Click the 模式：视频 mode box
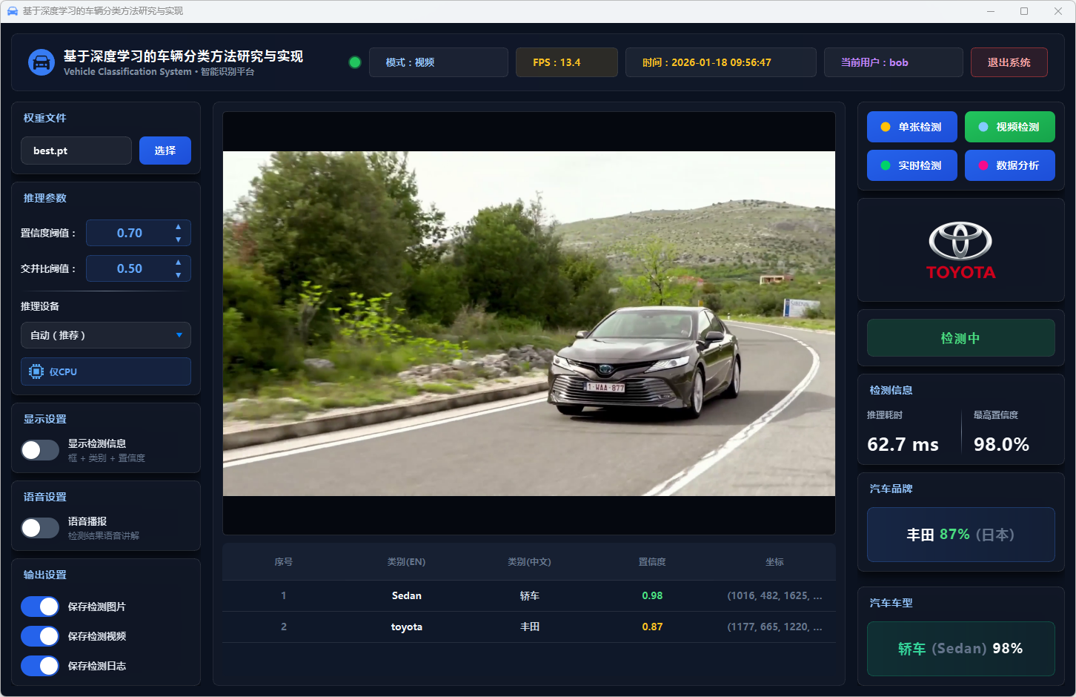 (439, 62)
